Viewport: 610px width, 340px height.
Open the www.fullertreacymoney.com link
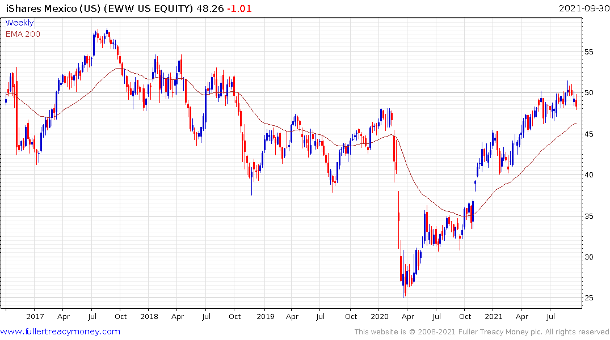point(60,332)
